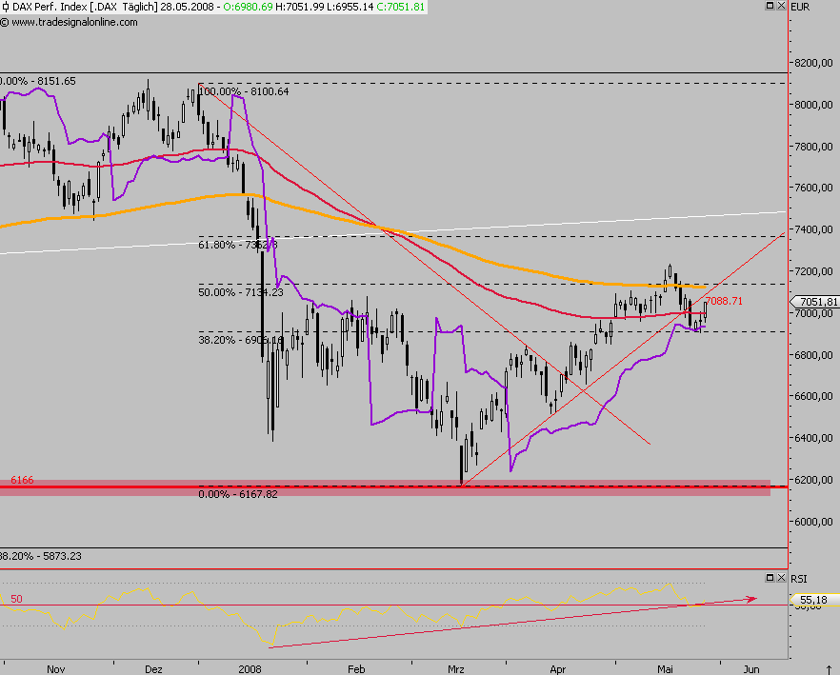Click the Nov label on the time axis
The height and width of the screenshot is (675, 840).
coord(55,669)
